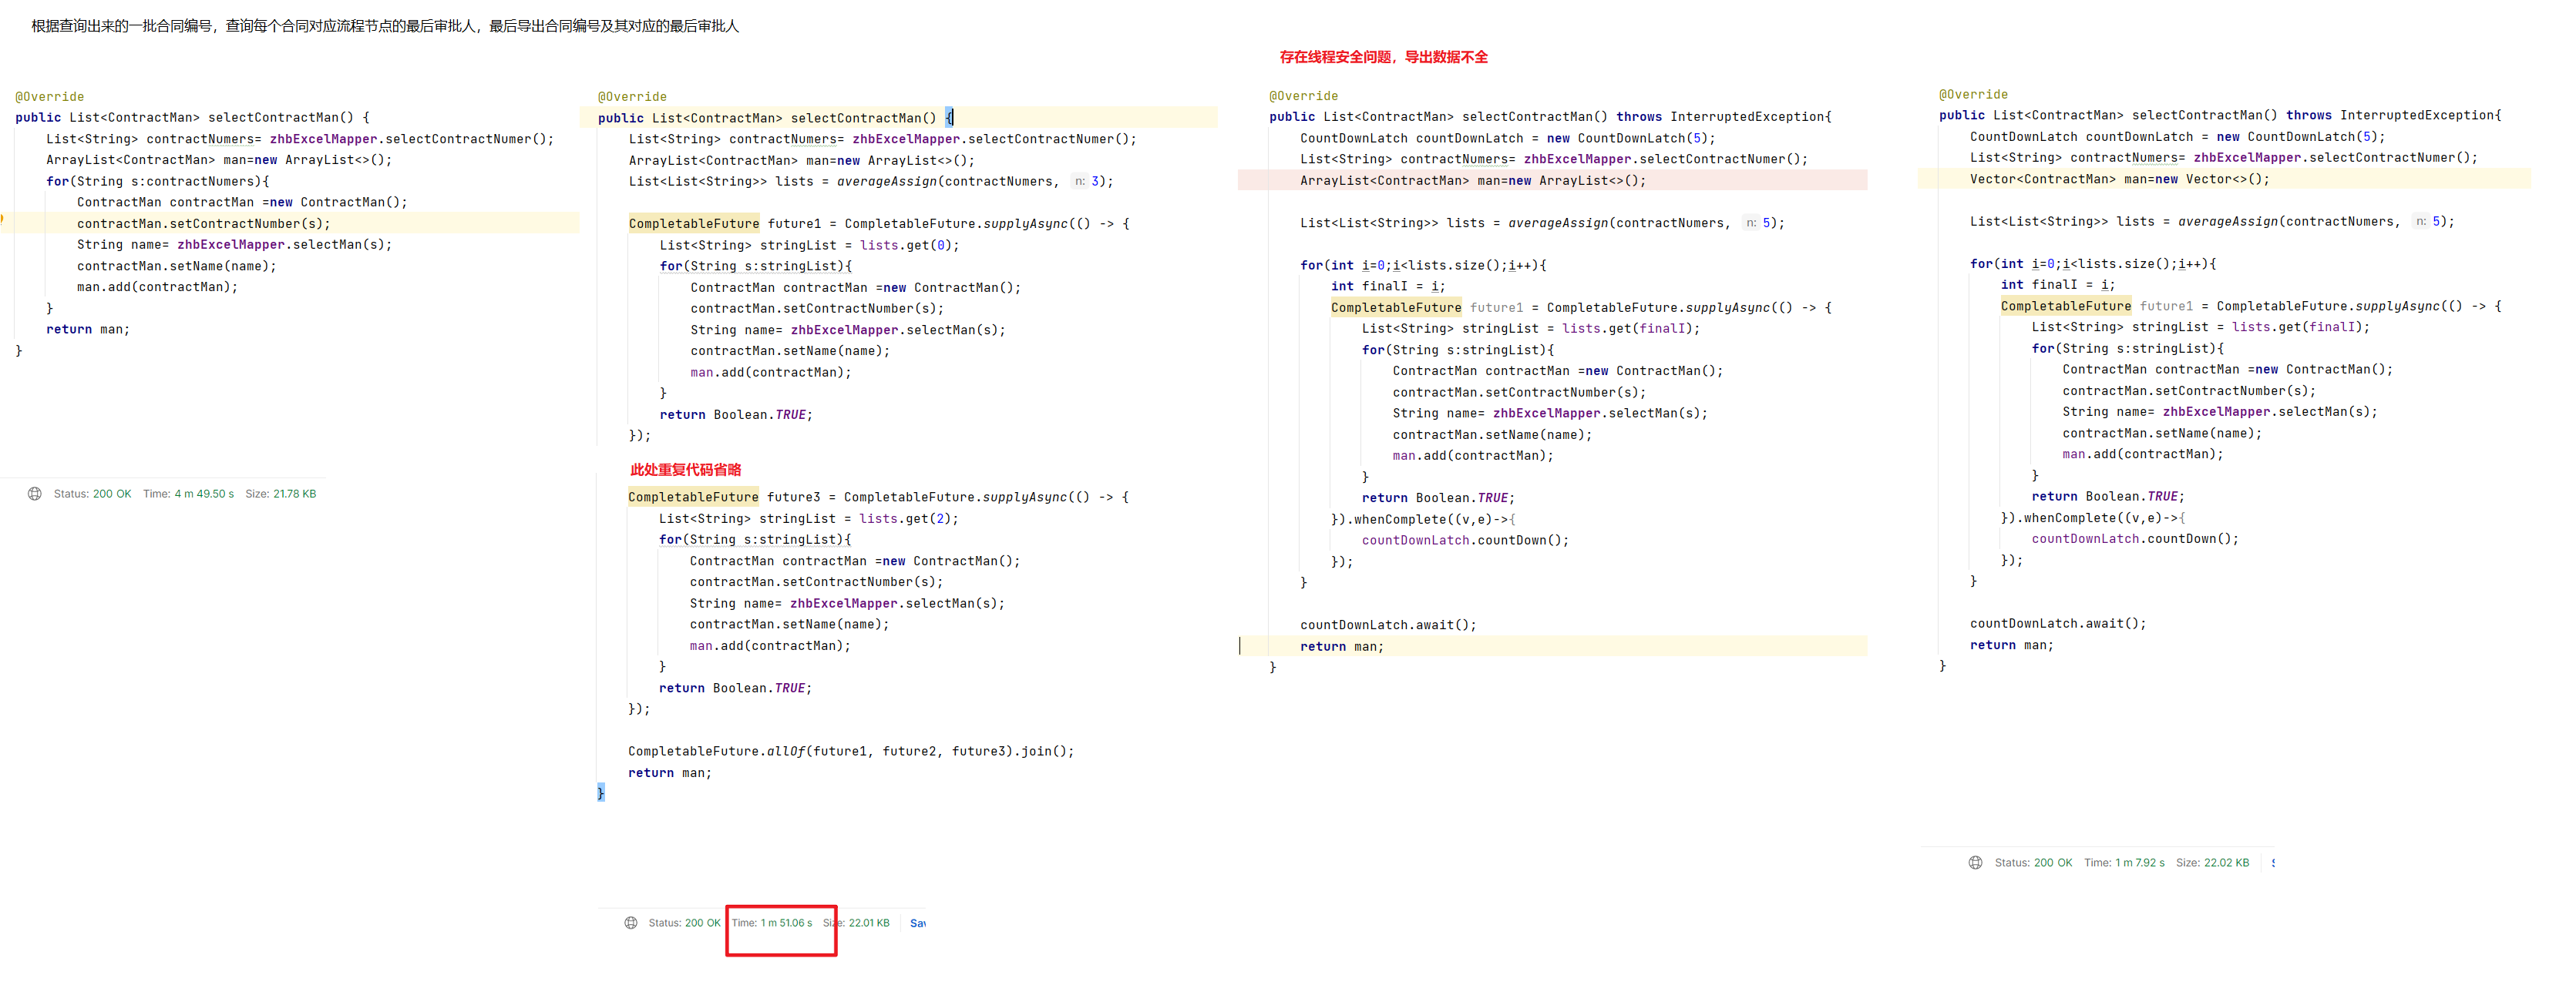Click the globe icon beside Time 4 m 49.50 s
Screen dimensions: 2576x995
pos(35,494)
